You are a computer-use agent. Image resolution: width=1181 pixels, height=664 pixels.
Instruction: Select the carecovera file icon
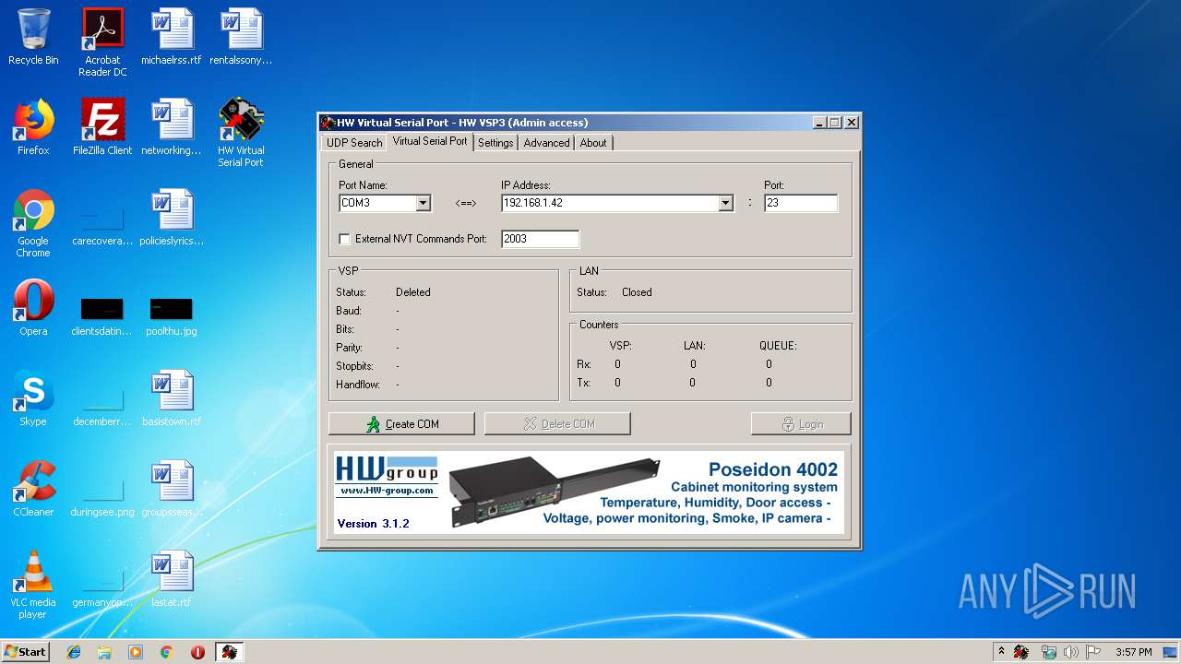102,223
